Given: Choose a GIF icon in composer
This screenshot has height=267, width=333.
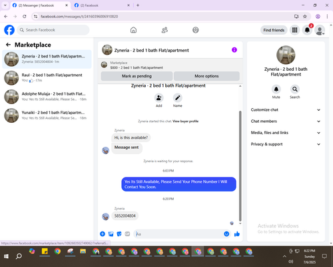Looking at the screenshot, I should click(127, 234).
